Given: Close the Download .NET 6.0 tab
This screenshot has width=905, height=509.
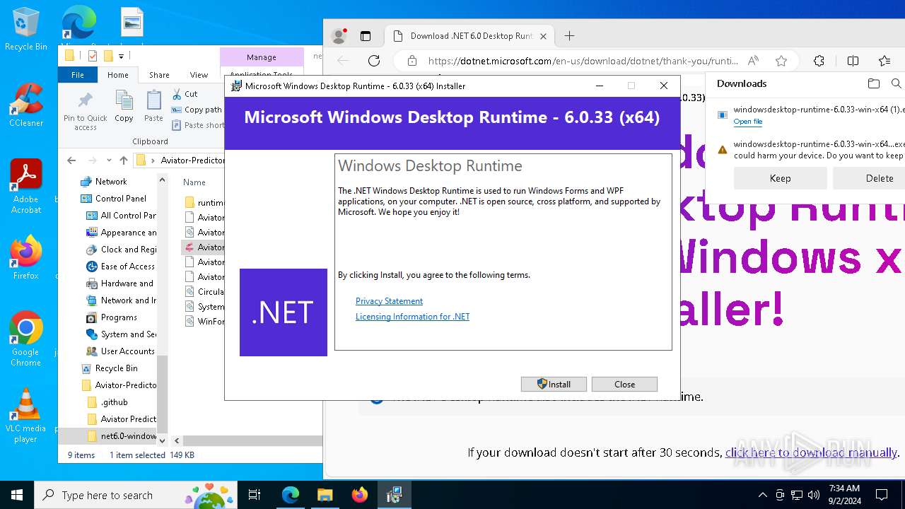Looking at the screenshot, I should [x=544, y=36].
